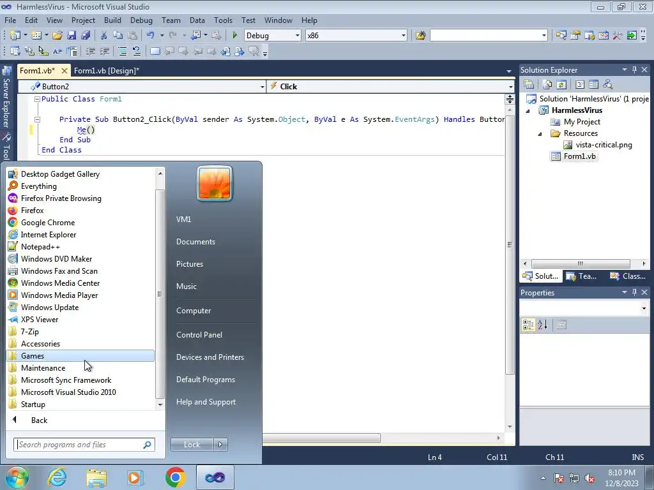Click the Uncomment Selected Lines icon
This screenshot has width=654, height=490.
click(x=137, y=51)
